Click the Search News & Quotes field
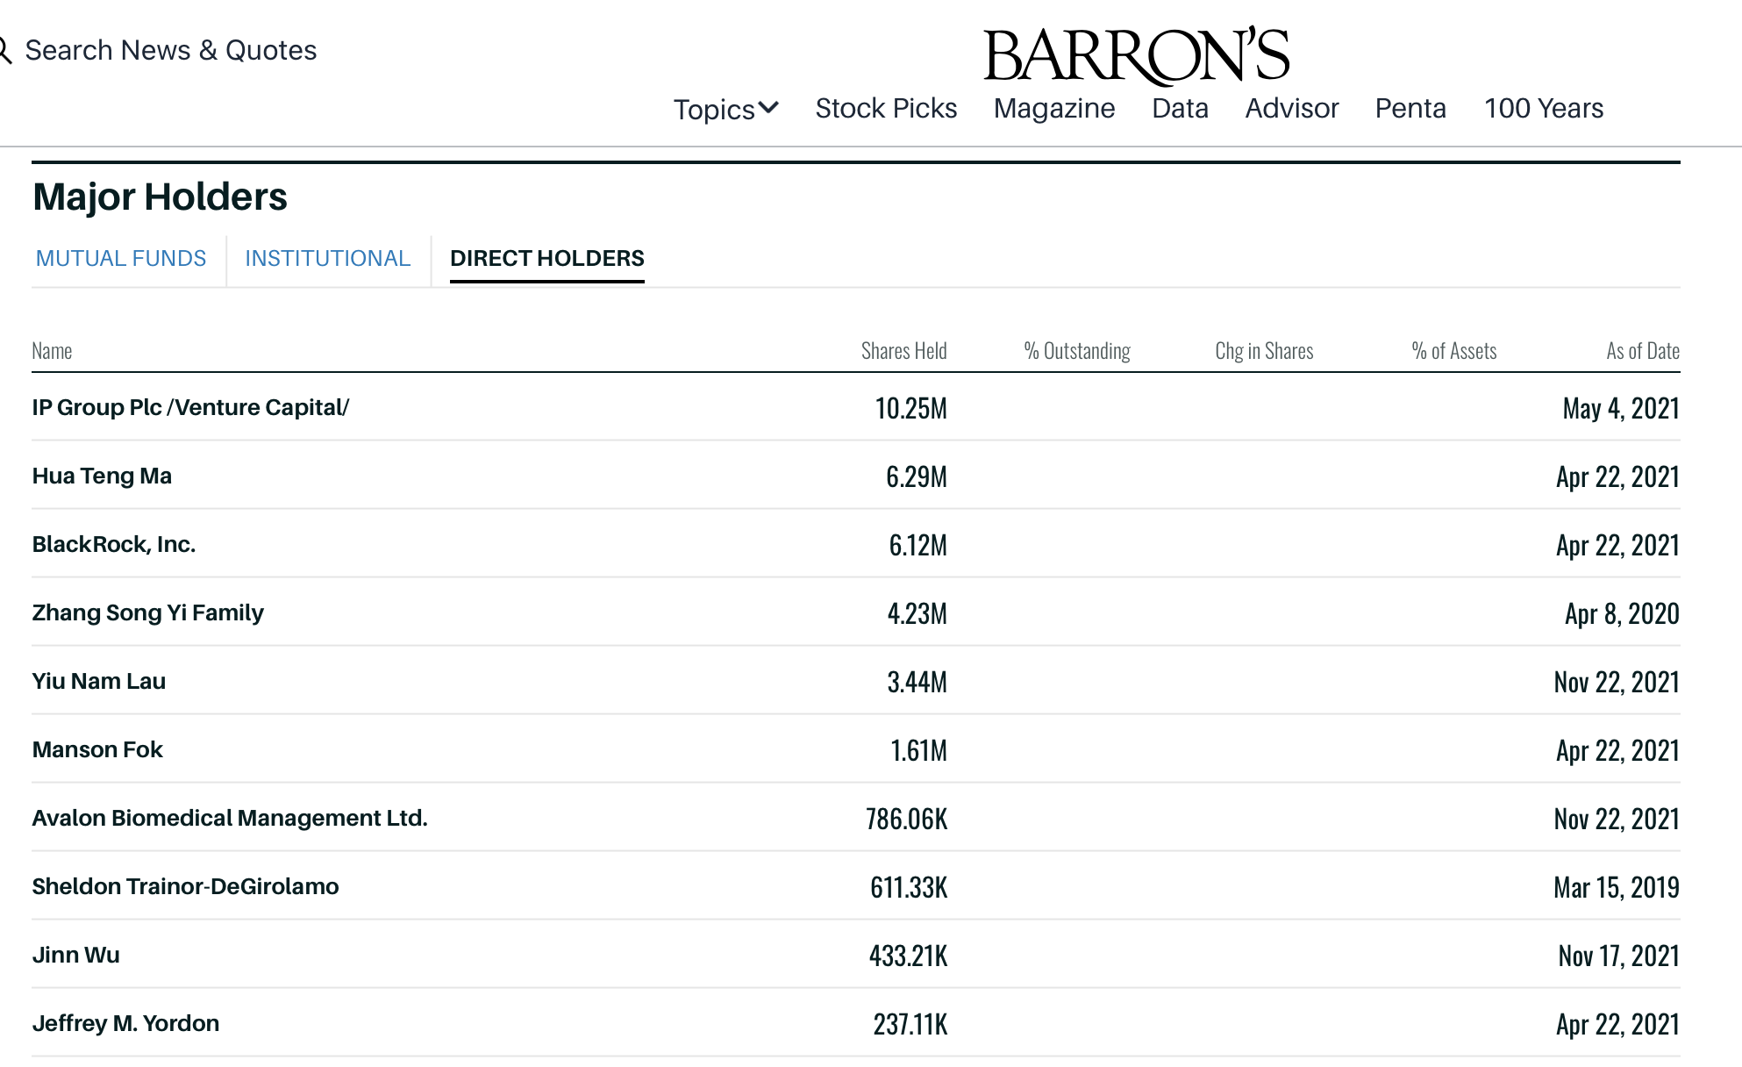This screenshot has width=1742, height=1067. (x=171, y=51)
